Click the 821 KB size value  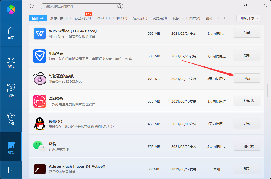(x=154, y=79)
